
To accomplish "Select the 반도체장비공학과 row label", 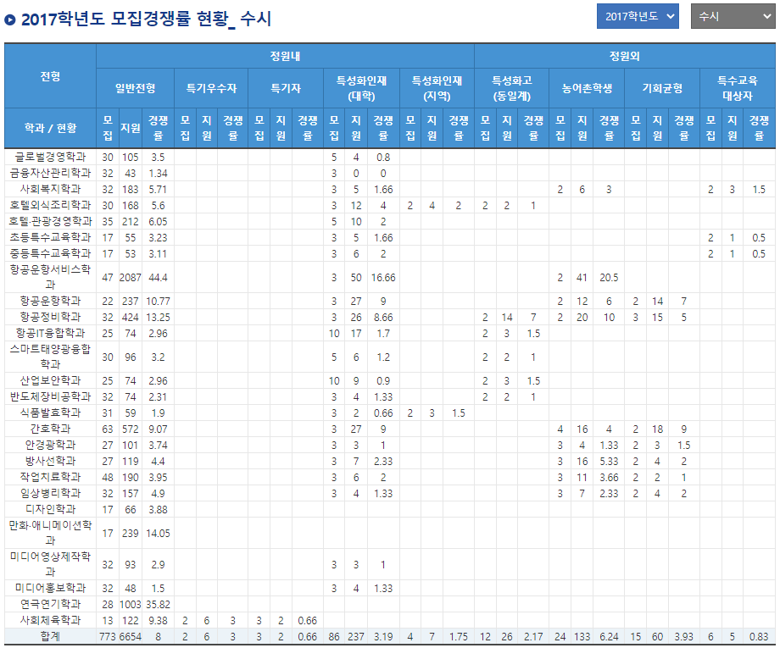I will pyautogui.click(x=50, y=396).
